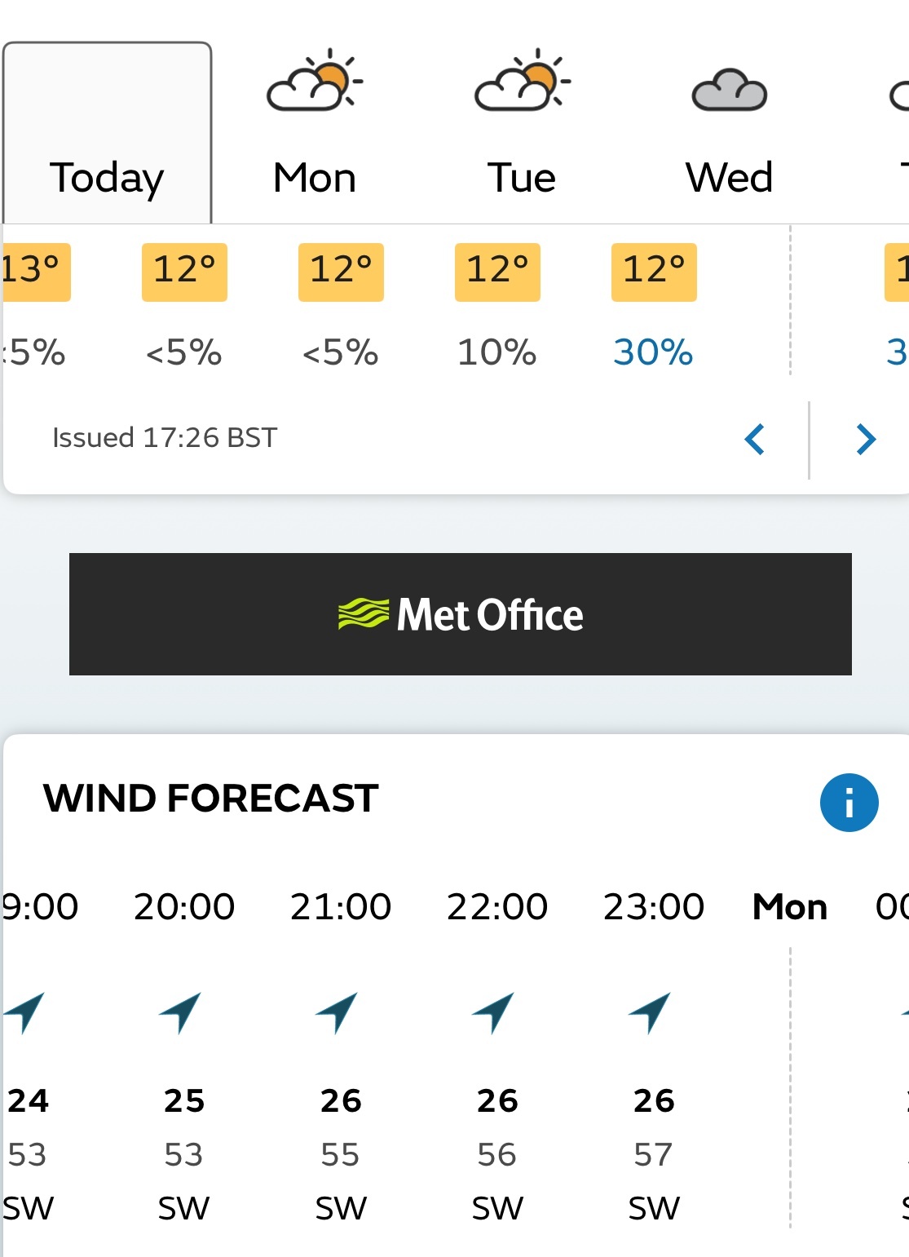
Task: Click the Mon day marker in wind timeline
Action: [x=790, y=907]
